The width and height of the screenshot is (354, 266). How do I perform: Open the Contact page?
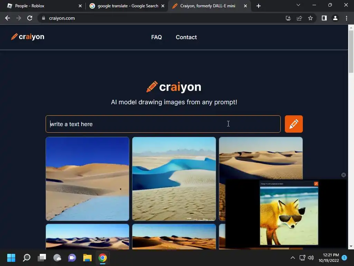pyautogui.click(x=186, y=37)
